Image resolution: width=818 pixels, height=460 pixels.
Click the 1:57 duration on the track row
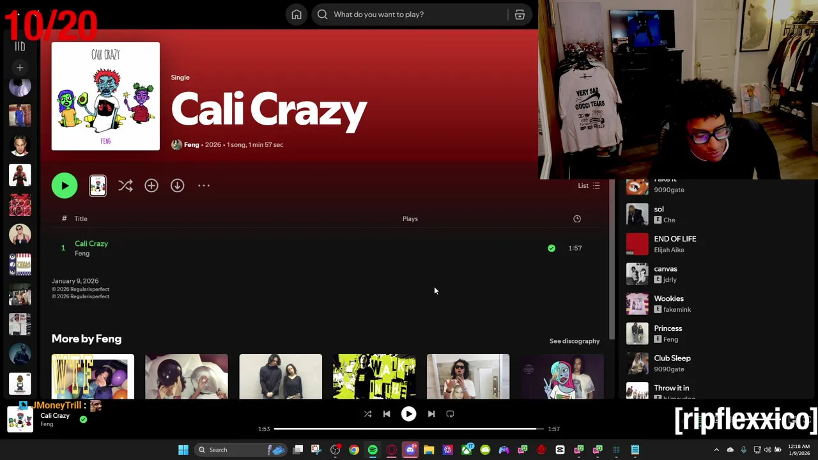click(575, 248)
